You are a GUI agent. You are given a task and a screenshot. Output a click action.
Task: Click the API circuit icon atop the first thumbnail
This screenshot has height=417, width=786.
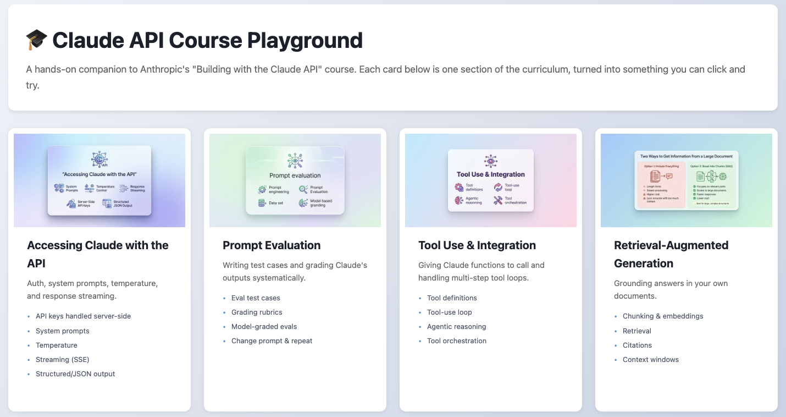(x=99, y=159)
